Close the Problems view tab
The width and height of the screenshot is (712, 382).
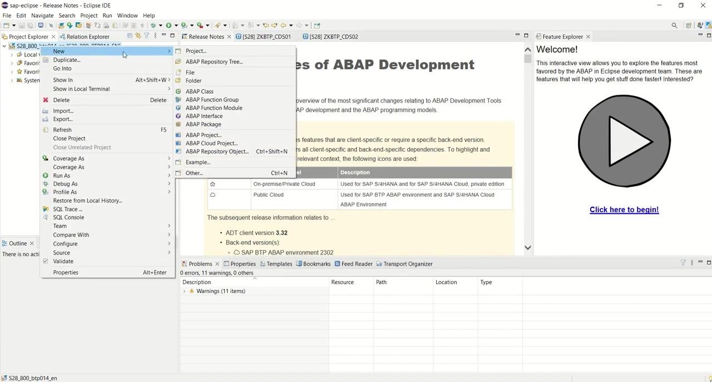pyautogui.click(x=217, y=264)
